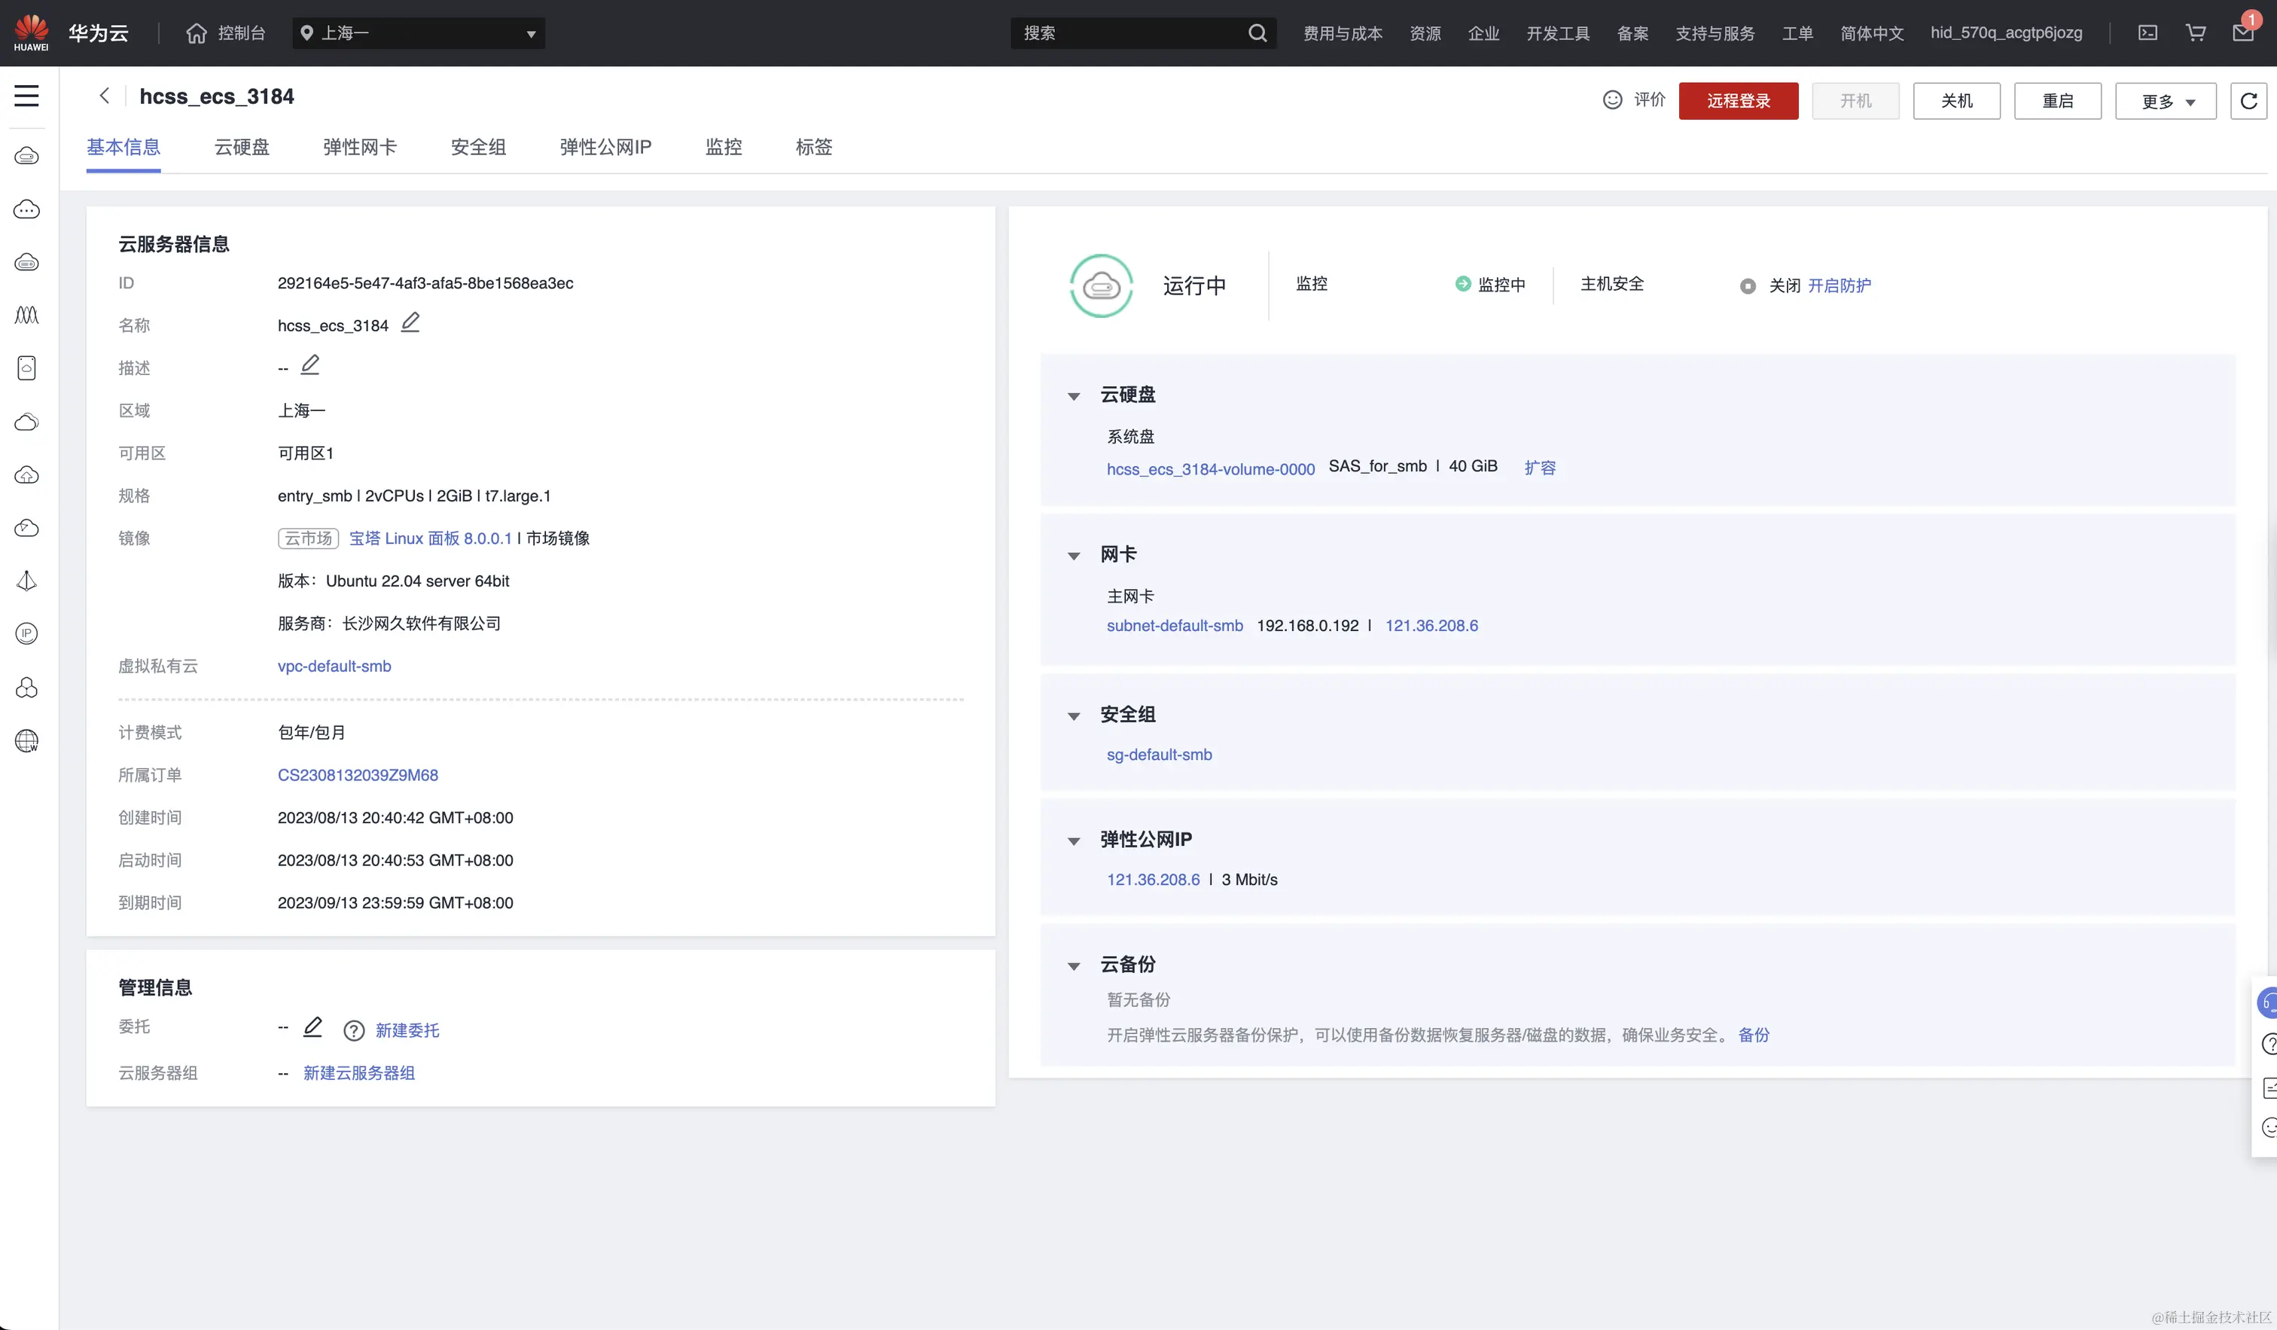
Task: Open the vpc-default-smb link
Action: coord(334,666)
